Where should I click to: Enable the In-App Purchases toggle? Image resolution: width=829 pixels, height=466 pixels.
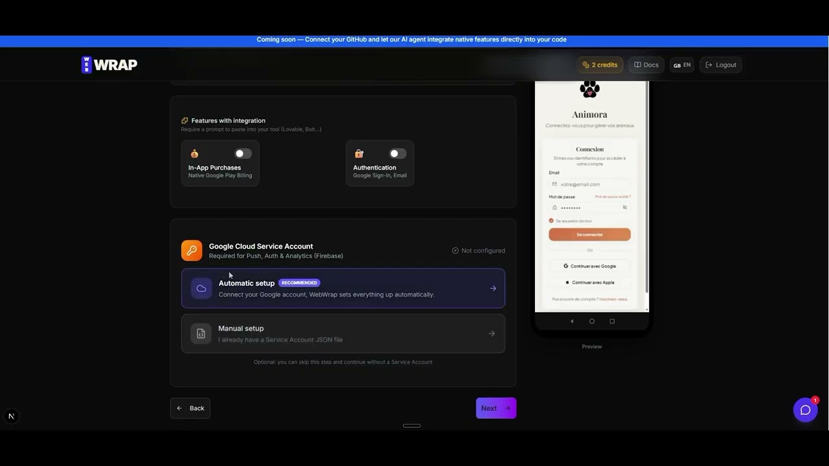(x=243, y=153)
